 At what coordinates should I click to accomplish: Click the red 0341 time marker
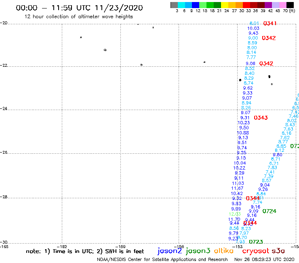tap(270, 23)
